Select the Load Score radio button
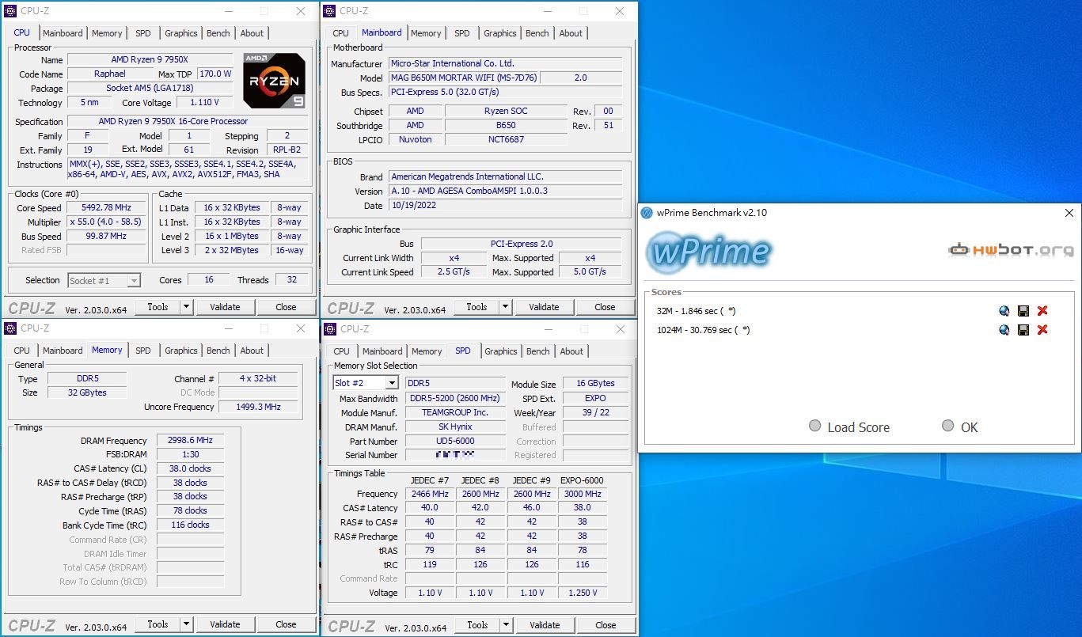Viewport: 1082px width, 637px height. coord(814,426)
